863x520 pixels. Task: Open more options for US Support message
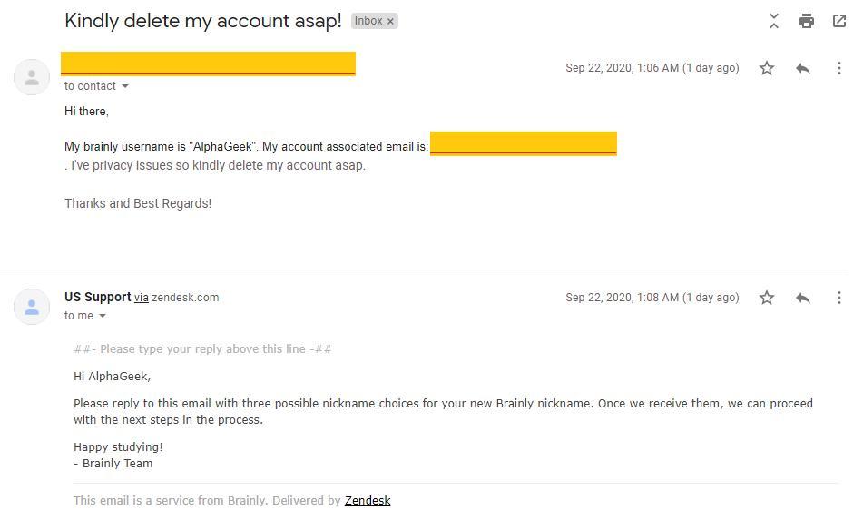tap(839, 298)
